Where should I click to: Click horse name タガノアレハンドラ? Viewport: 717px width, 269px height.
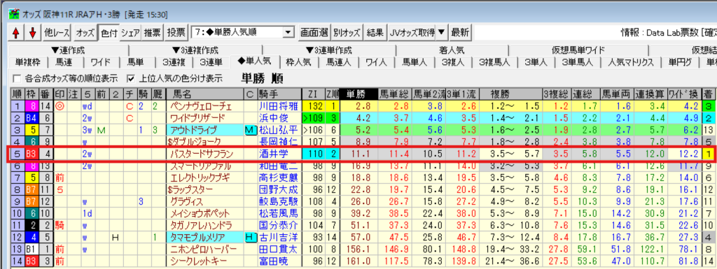point(200,225)
